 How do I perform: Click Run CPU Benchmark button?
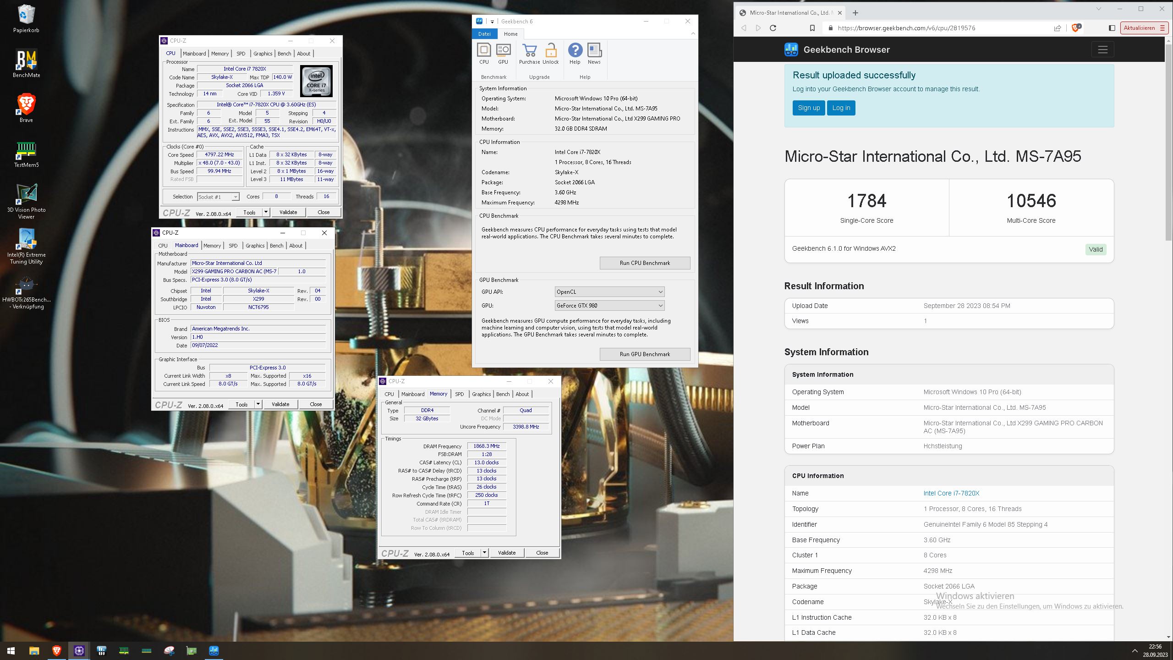(645, 263)
